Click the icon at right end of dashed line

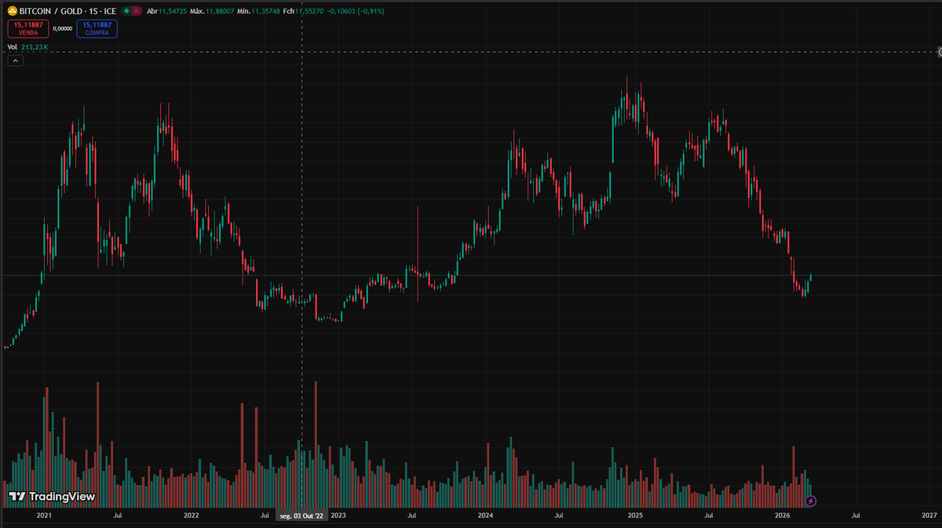[x=940, y=52]
